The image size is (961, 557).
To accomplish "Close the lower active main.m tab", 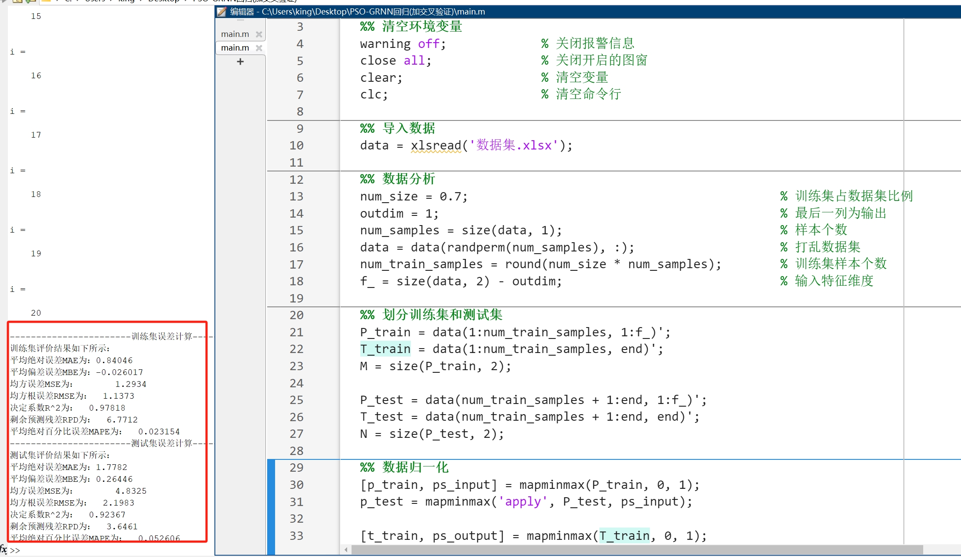I will (x=259, y=48).
